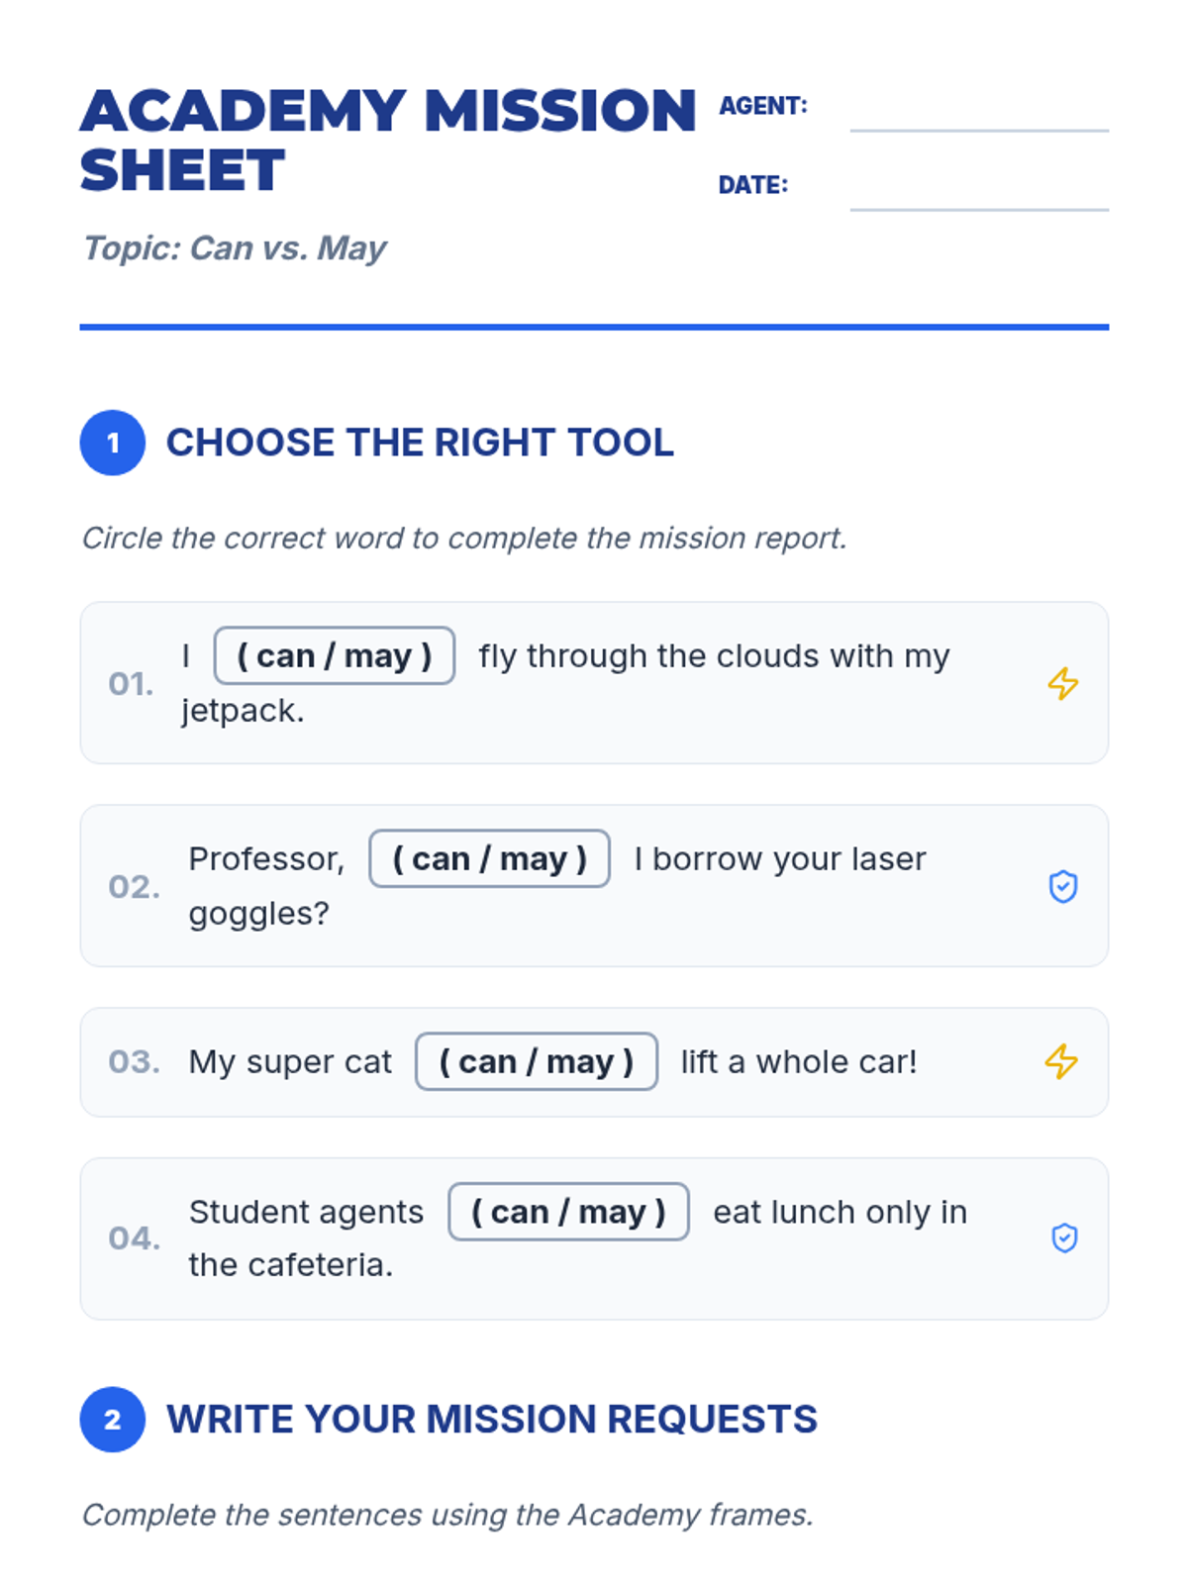
Task: Click the Topic: Can vs. May subtitle
Action: coord(235,247)
